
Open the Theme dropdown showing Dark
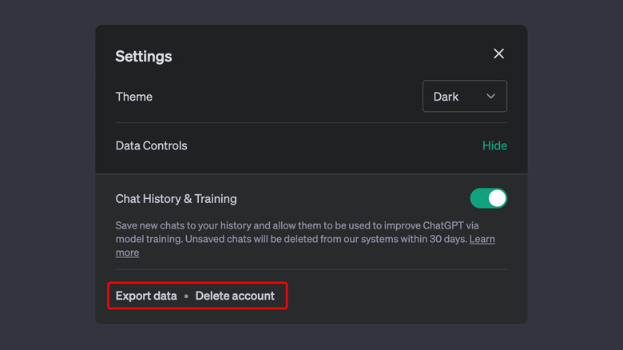point(464,97)
